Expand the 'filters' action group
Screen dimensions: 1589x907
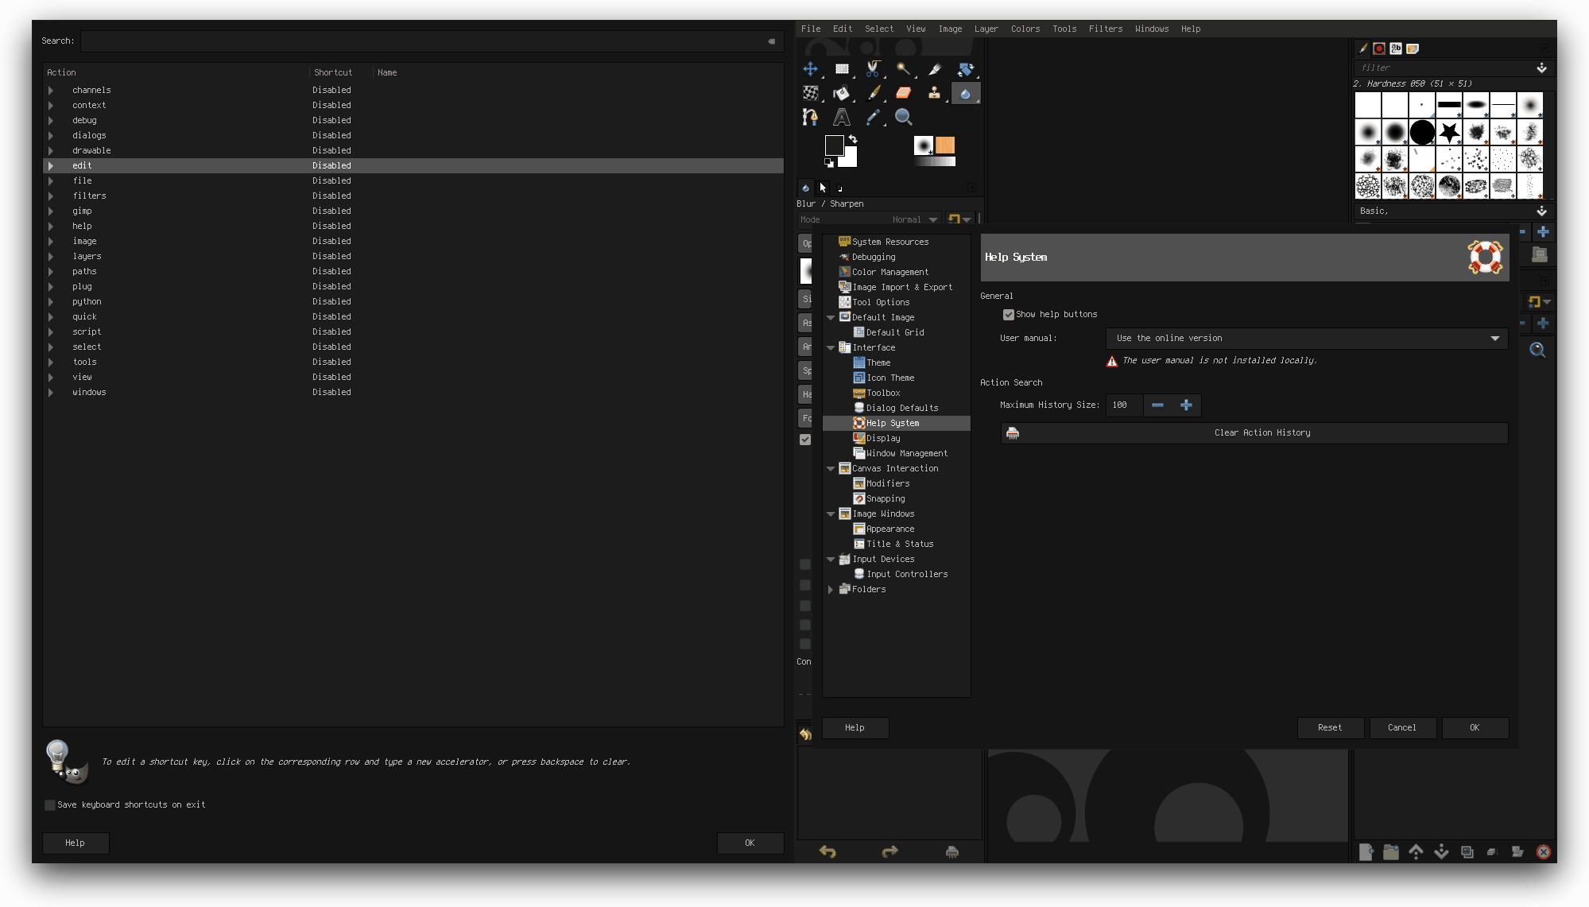click(51, 196)
